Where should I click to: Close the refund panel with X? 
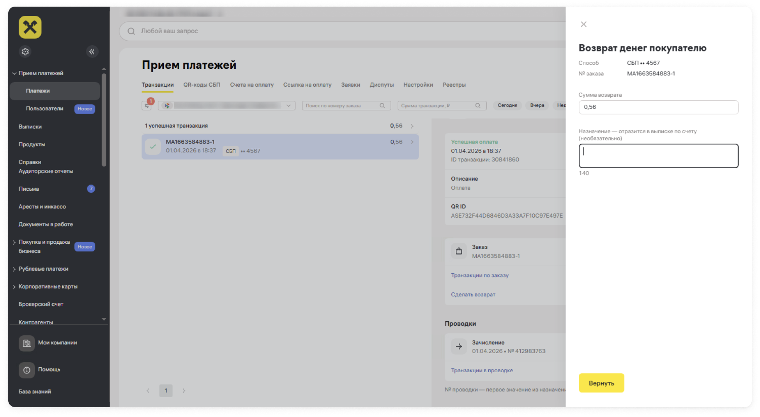tap(584, 24)
